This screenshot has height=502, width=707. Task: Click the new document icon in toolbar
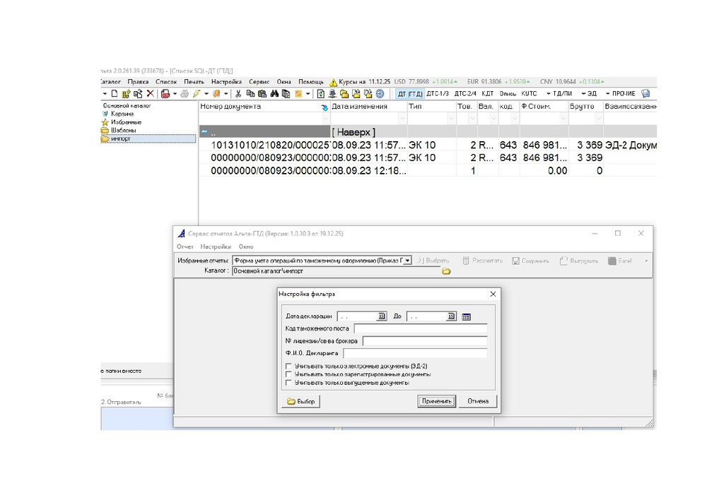pos(115,94)
